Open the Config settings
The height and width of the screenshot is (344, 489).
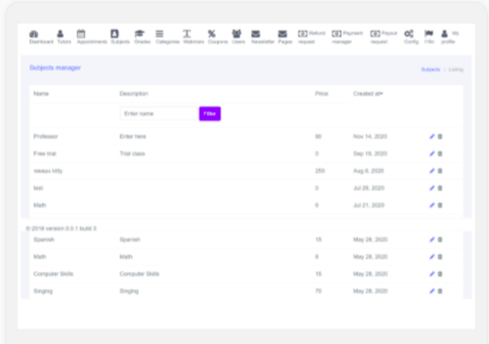[x=411, y=37]
